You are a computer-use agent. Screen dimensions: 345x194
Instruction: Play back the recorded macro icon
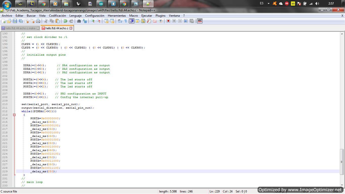tap(180, 21)
